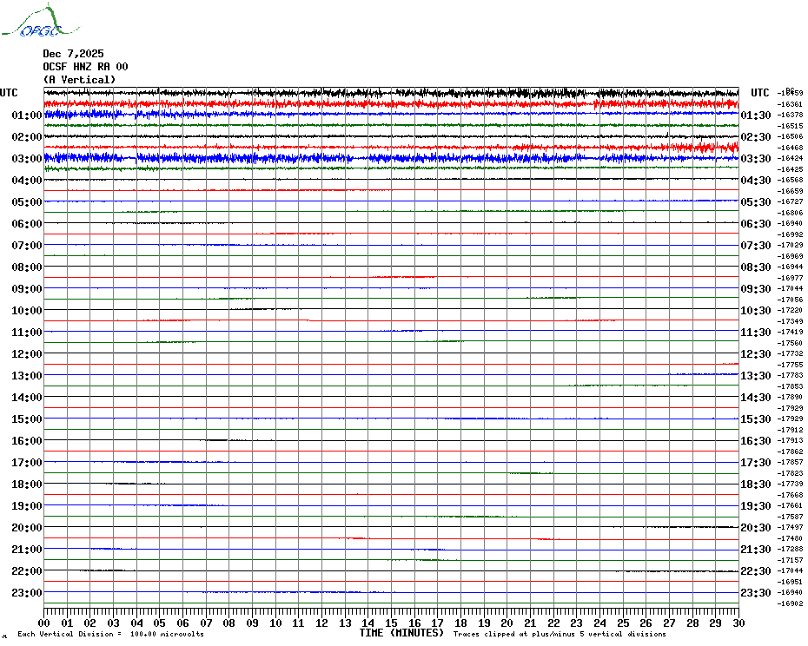This screenshot has height=646, width=808.
Task: Click the '03:00' time label on left axis
Action: (x=27, y=159)
